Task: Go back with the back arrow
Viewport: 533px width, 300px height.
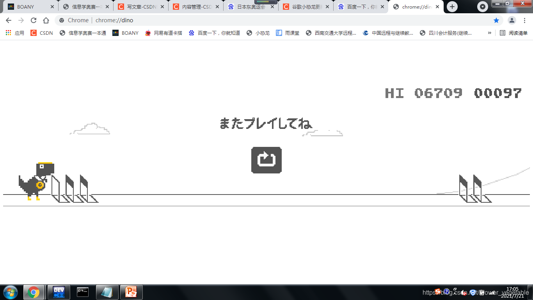Action: pos(9,20)
